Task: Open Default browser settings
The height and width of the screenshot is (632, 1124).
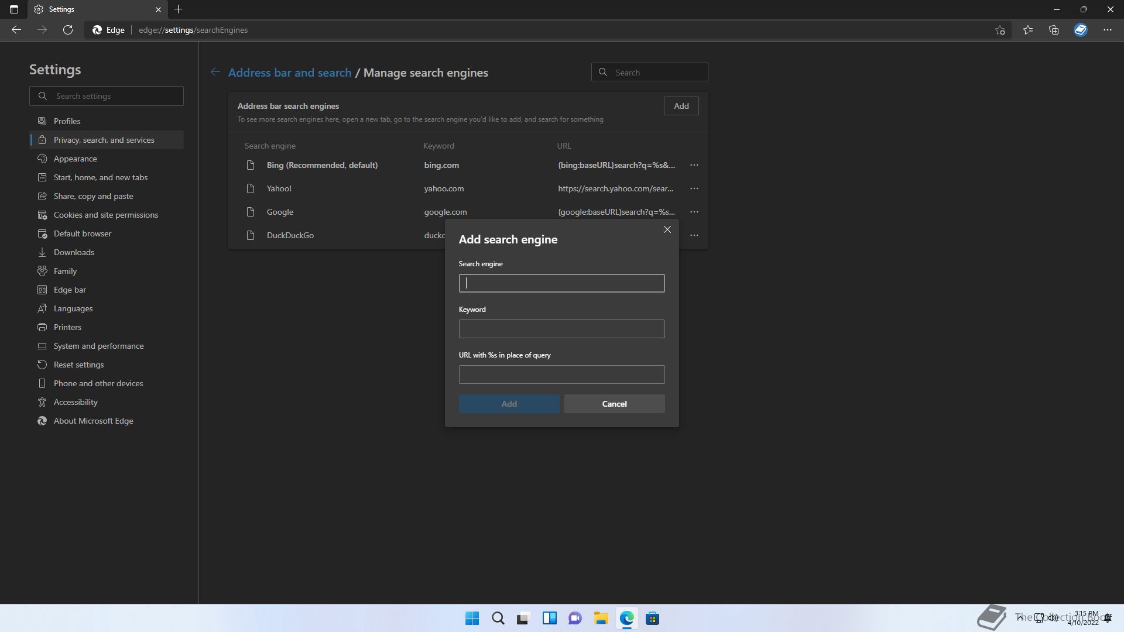Action: pyautogui.click(x=107, y=233)
